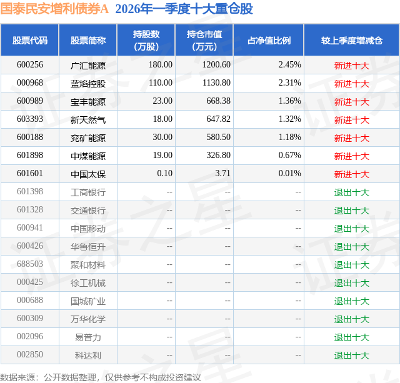
Task: Click the 占净值比例 column header
Action: click(x=269, y=40)
